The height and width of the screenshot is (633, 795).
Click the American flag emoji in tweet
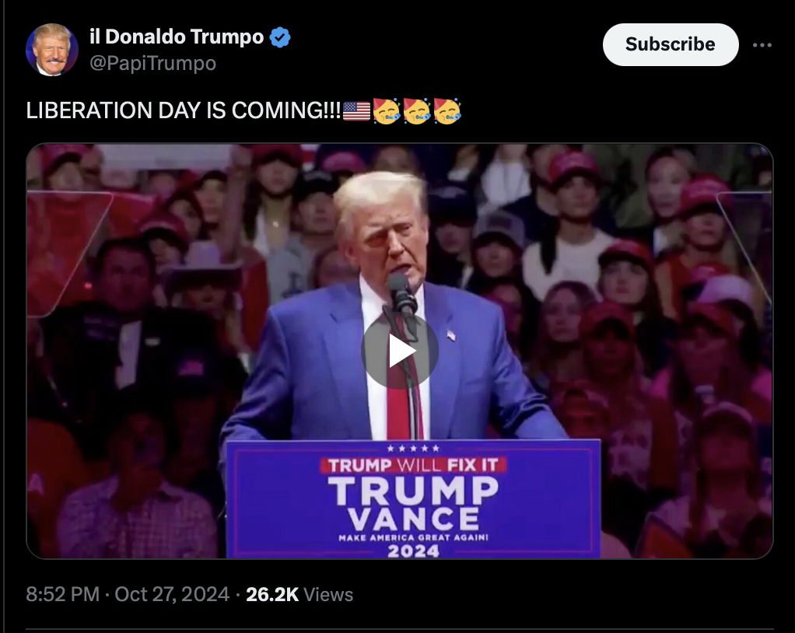356,111
